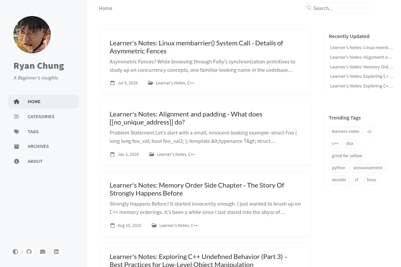The width and height of the screenshot is (401, 267).
Task: Click the Archives box icon
Action: pos(16,147)
